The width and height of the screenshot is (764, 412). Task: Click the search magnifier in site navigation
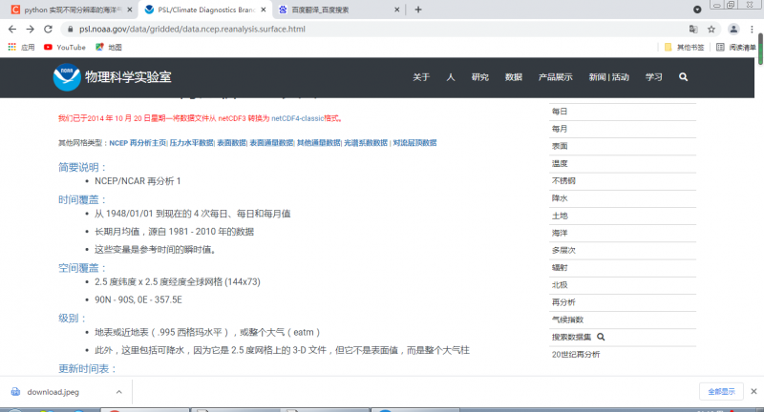pyautogui.click(x=683, y=77)
